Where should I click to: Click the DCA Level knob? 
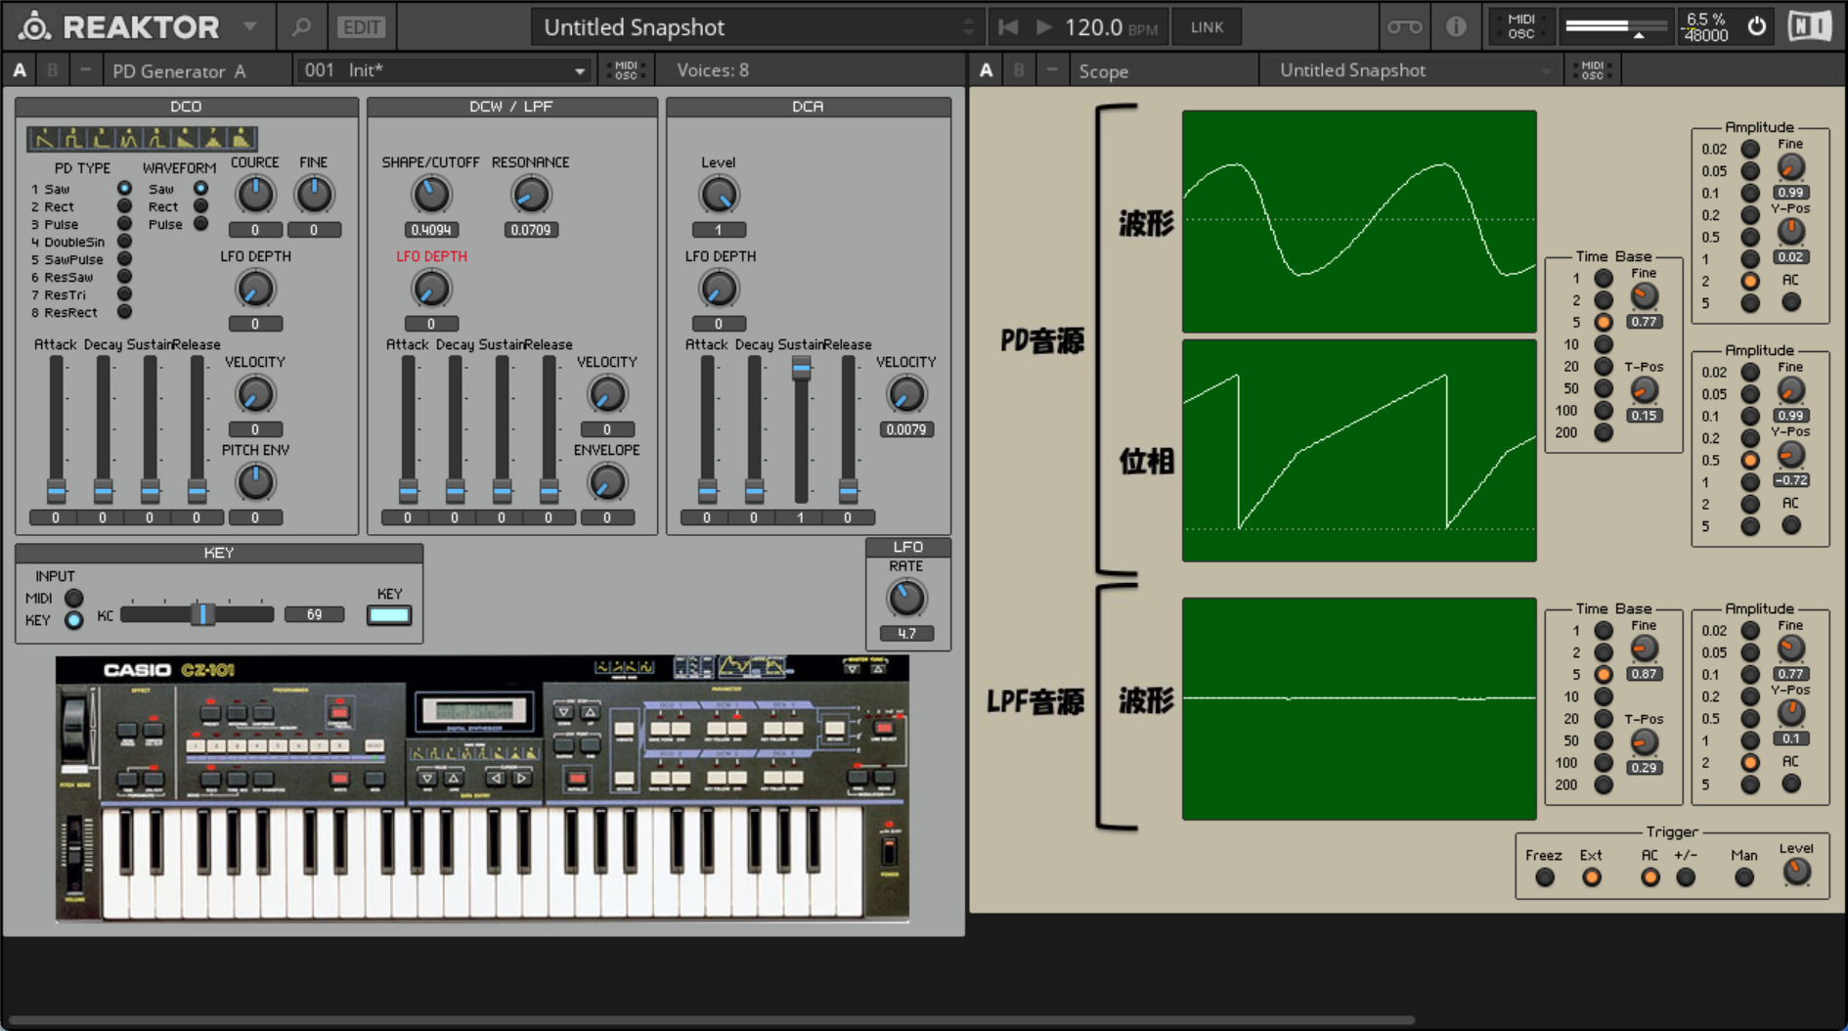tap(718, 195)
